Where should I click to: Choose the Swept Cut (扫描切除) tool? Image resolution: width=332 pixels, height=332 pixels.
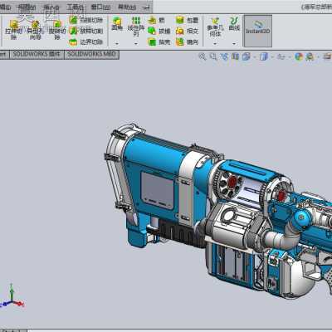pos(85,20)
